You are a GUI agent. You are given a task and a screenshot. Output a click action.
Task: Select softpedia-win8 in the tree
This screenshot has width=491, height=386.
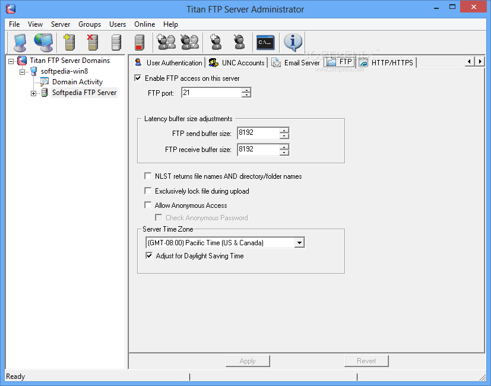[64, 71]
